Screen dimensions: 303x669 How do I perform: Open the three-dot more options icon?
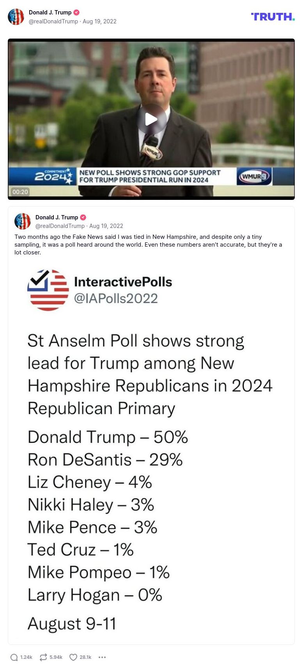tap(102, 657)
